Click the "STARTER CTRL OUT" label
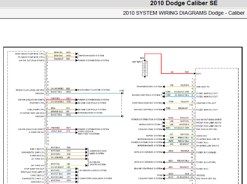Image resolution: width=247 pixels, height=184 pixels. (206, 103)
